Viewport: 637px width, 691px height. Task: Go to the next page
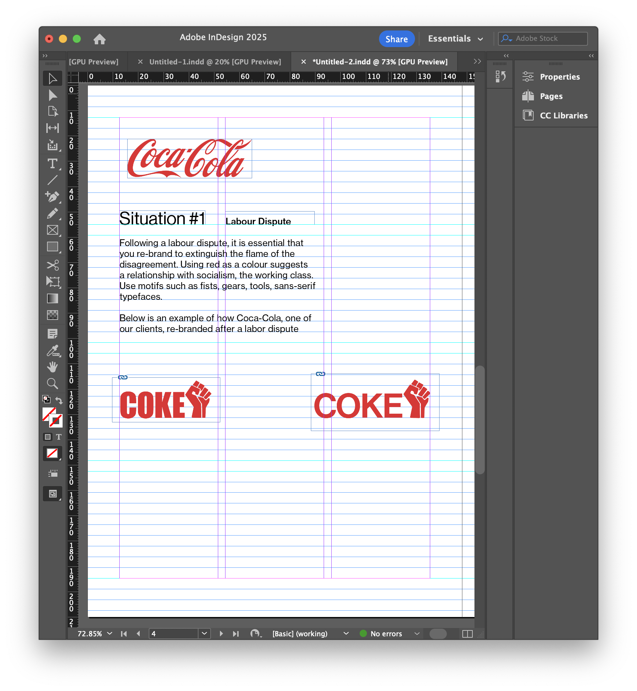[221, 634]
